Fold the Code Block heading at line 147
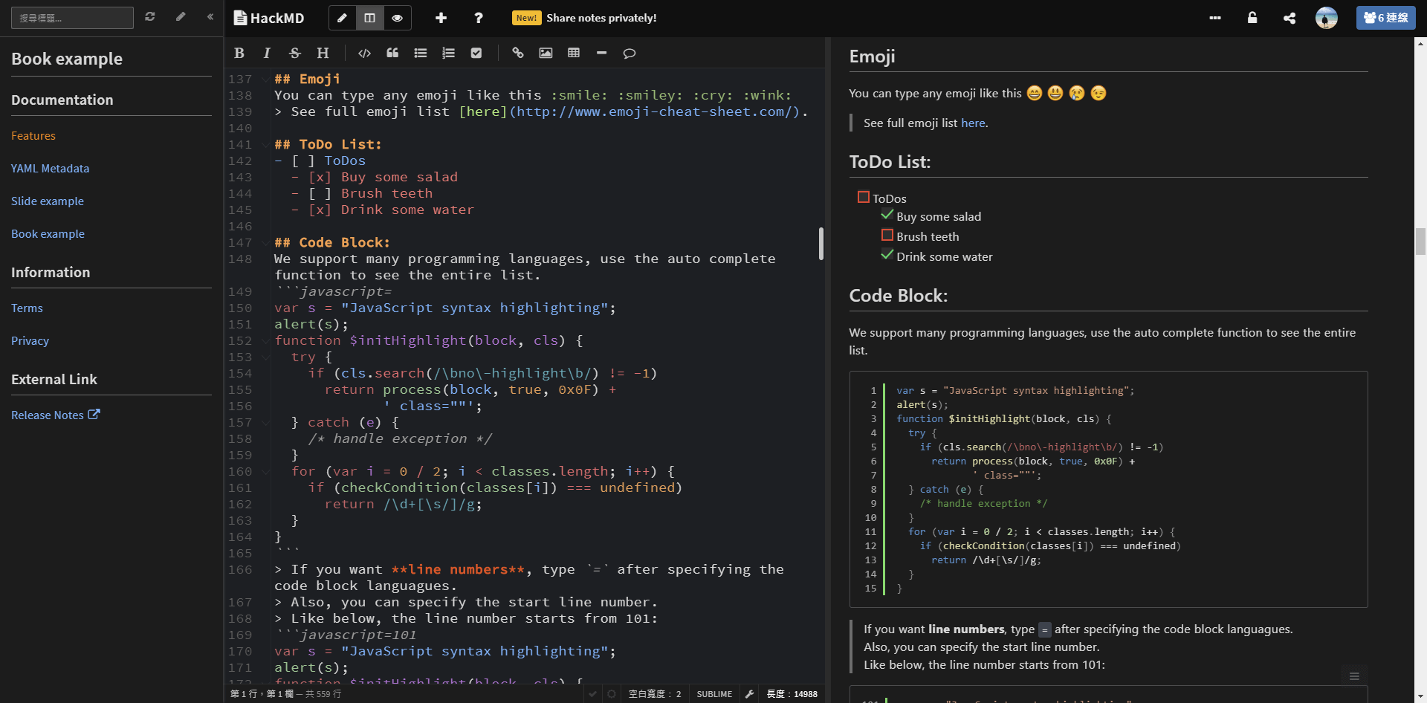This screenshot has height=703, width=1427. pos(265,243)
